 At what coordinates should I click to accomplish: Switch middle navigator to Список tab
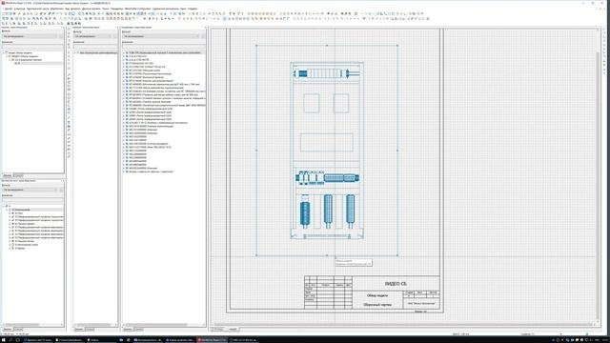point(90,330)
